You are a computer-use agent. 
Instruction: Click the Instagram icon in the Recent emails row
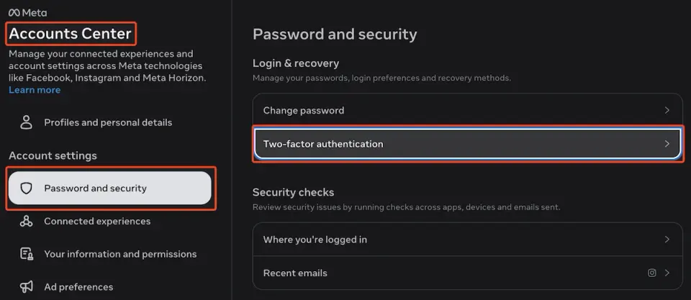pos(652,273)
